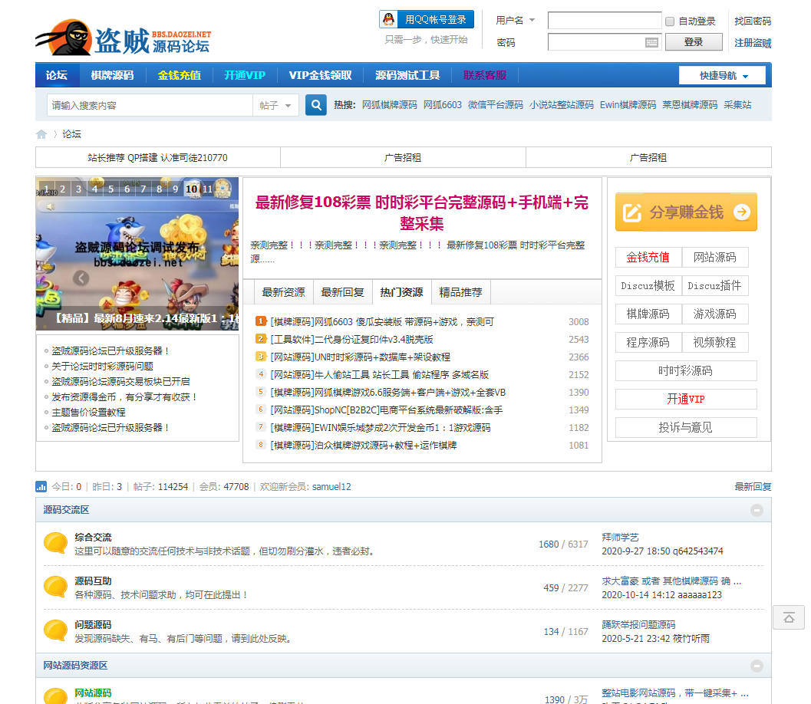Open the 棋牌源码 navigation menu item
This screenshot has width=811, height=704.
coord(112,75)
